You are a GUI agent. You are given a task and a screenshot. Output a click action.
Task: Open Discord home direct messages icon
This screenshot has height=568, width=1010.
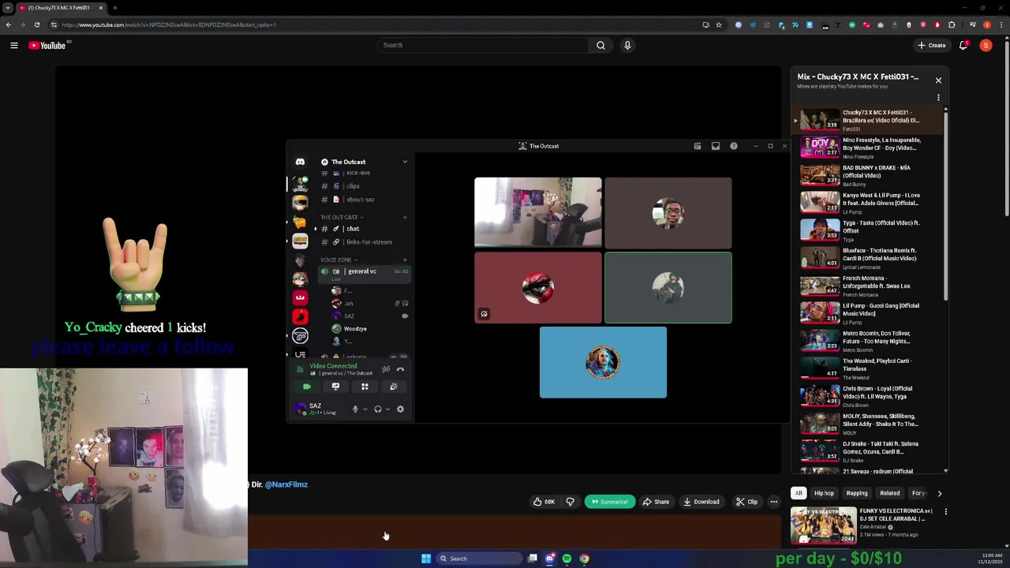[x=300, y=162]
